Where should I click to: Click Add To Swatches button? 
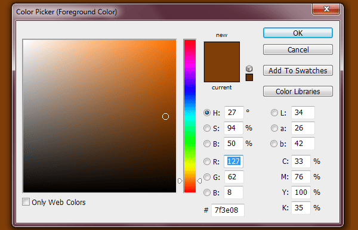pos(298,70)
